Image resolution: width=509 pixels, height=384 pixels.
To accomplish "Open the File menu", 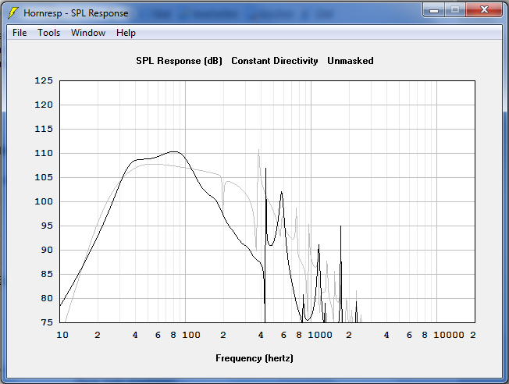I will click(20, 33).
